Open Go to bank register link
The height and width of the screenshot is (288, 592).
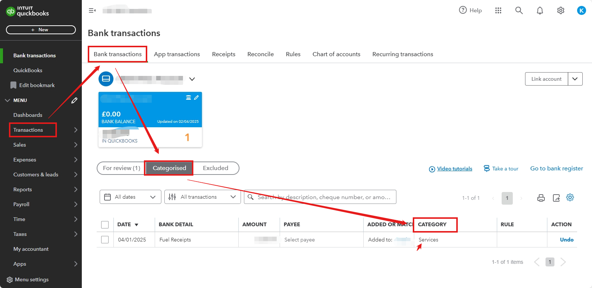click(x=556, y=169)
